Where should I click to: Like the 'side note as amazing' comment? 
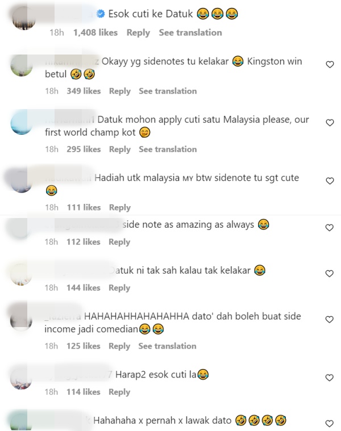click(330, 228)
